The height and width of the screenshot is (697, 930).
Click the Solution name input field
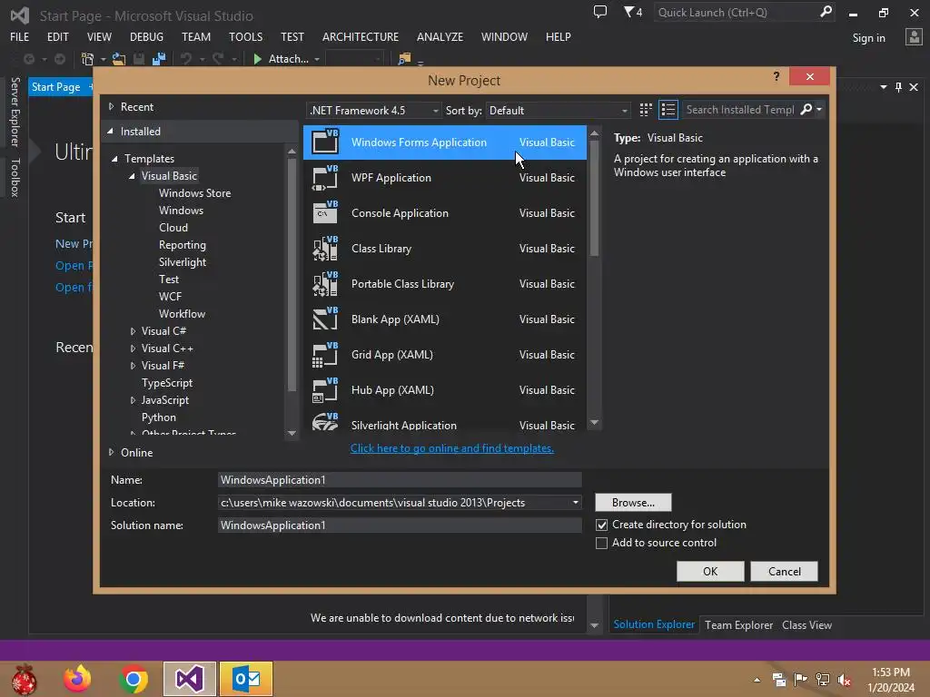400,525
